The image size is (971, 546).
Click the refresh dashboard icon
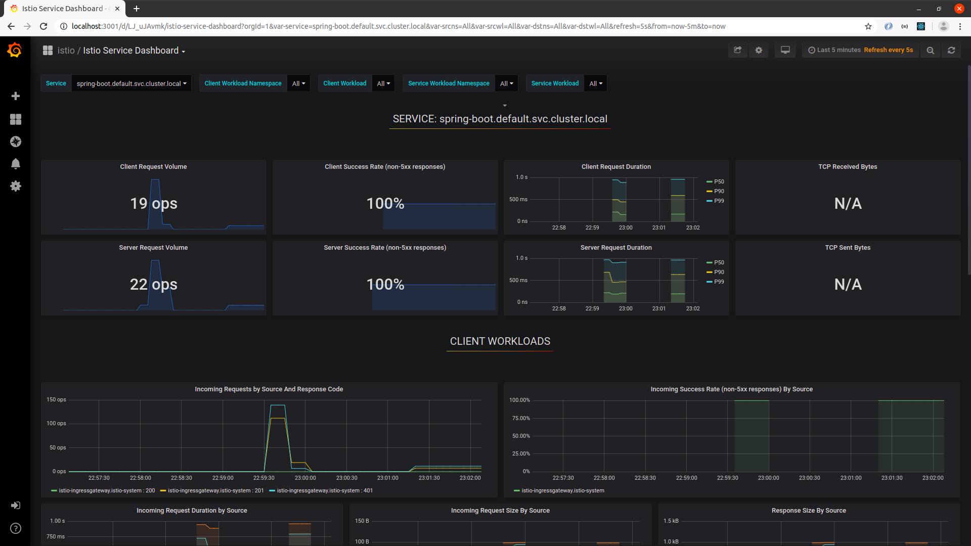click(951, 50)
